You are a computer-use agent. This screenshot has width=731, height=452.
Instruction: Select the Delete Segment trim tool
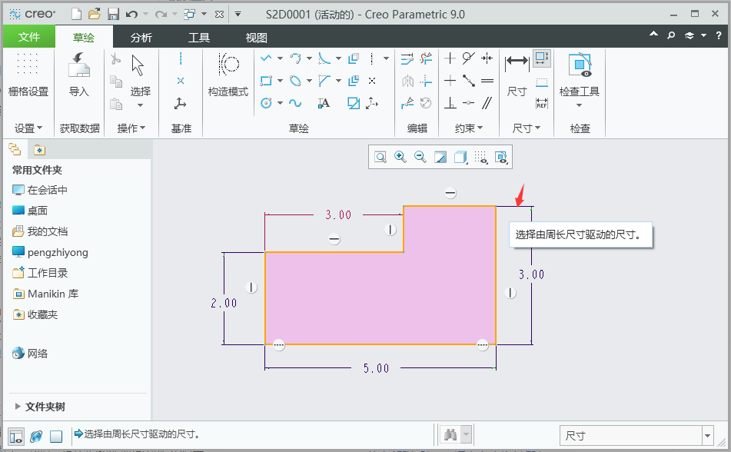tap(426, 58)
